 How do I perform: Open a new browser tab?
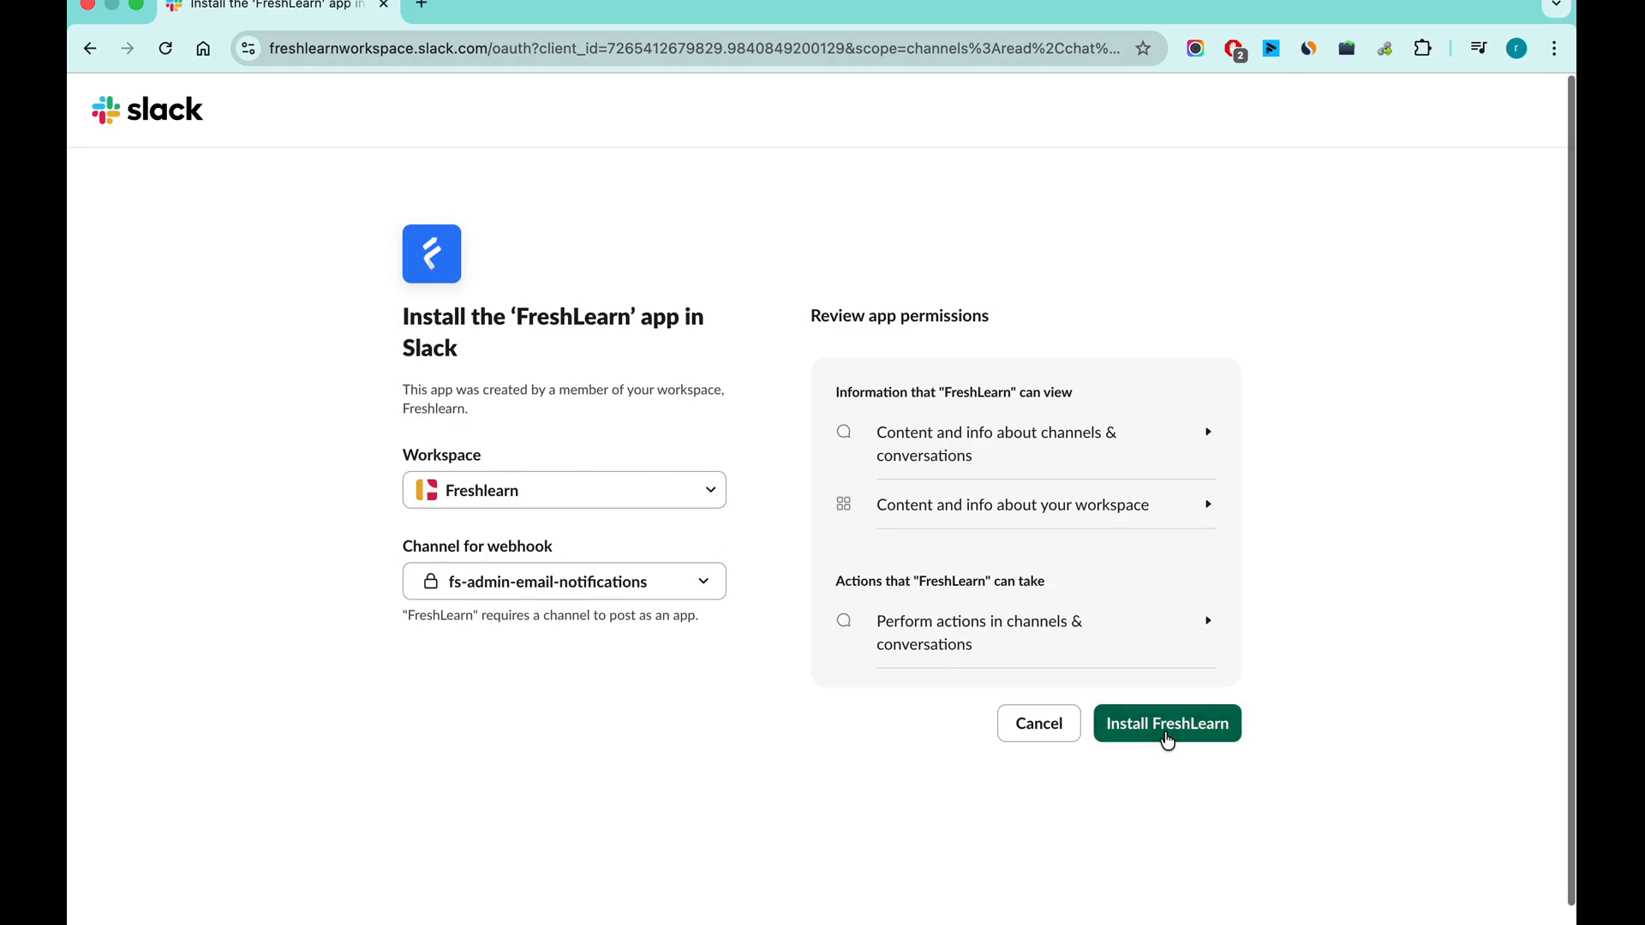pos(422,5)
